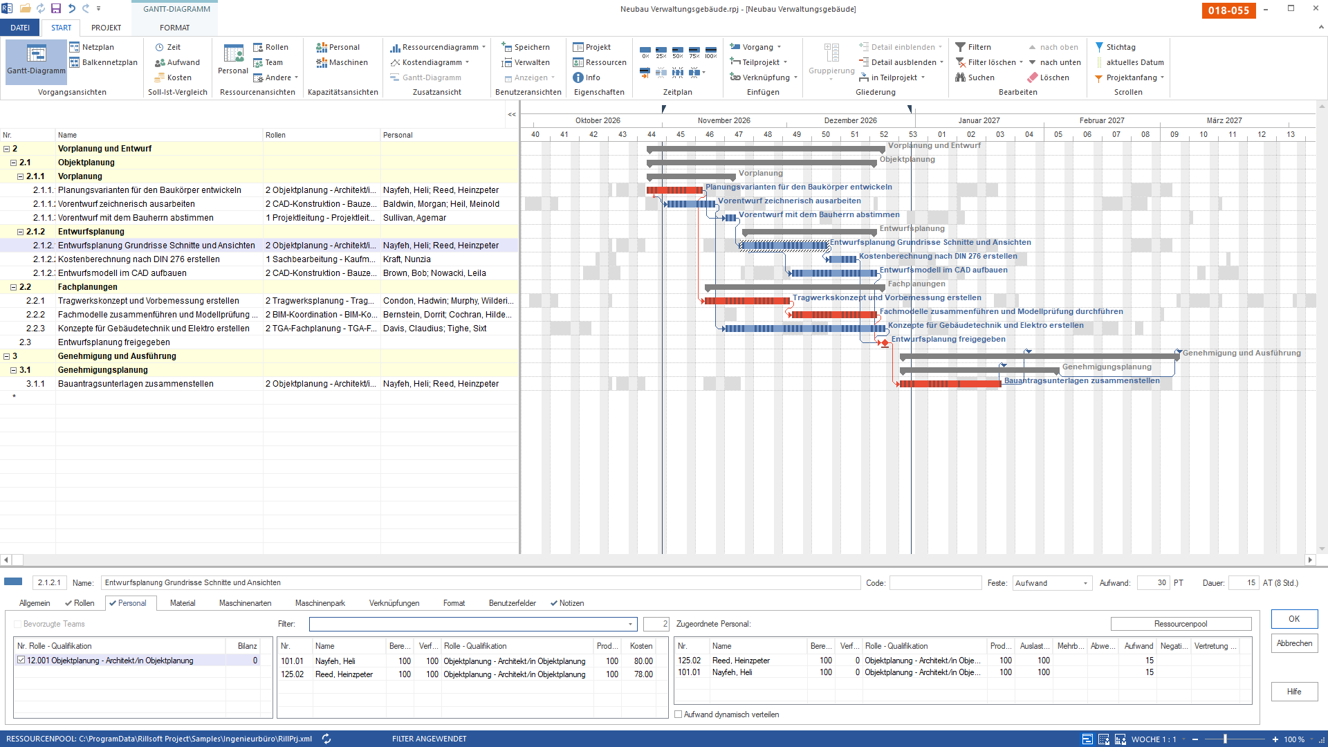Uncheck role 12.001 Objektplanung checkbox
This screenshot has width=1328, height=747.
pyautogui.click(x=21, y=660)
